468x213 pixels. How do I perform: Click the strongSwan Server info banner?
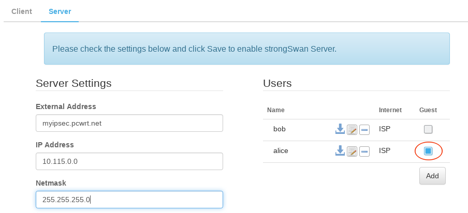pos(246,49)
